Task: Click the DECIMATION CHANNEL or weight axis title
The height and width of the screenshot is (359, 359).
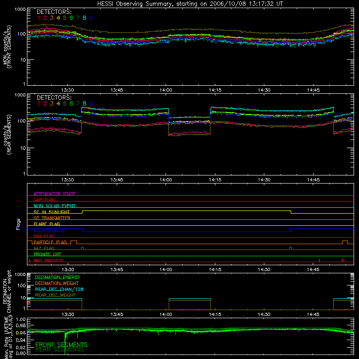Action: pos(7,291)
